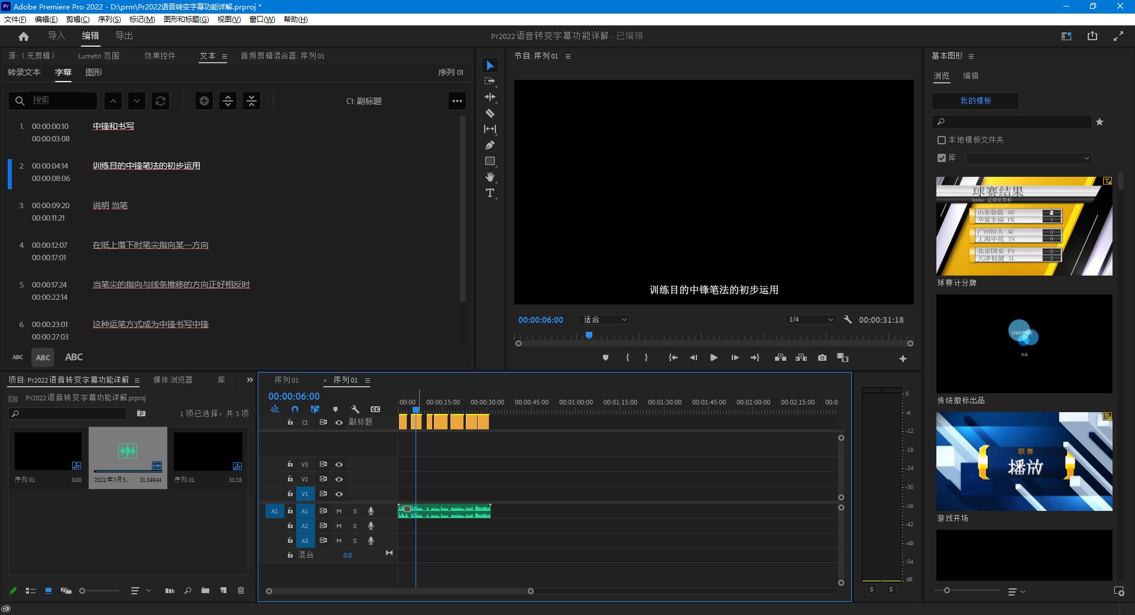
Task: Select the Selection tool arrow
Action: [x=490, y=65]
